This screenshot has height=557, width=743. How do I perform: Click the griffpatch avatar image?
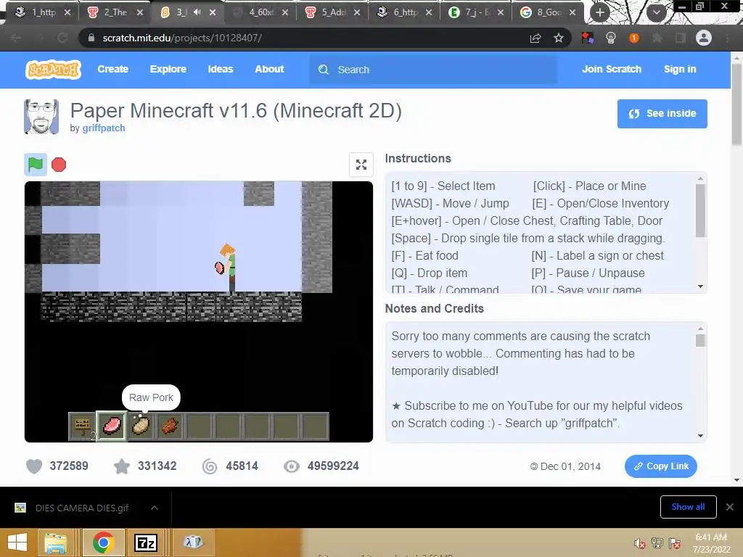pyautogui.click(x=41, y=117)
